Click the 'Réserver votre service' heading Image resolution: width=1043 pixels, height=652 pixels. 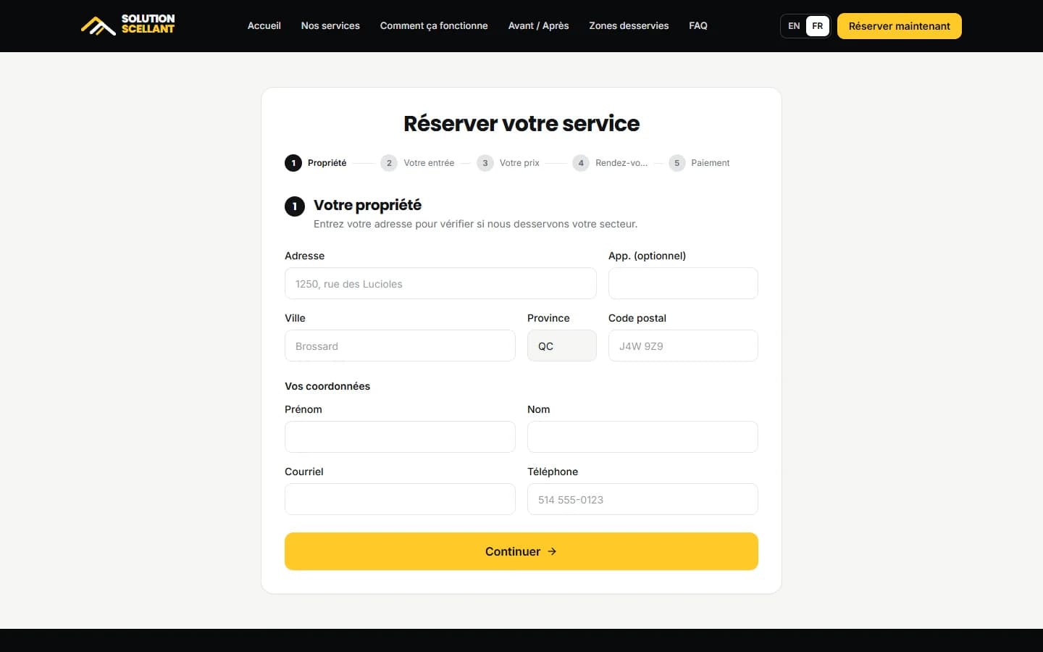(x=521, y=124)
